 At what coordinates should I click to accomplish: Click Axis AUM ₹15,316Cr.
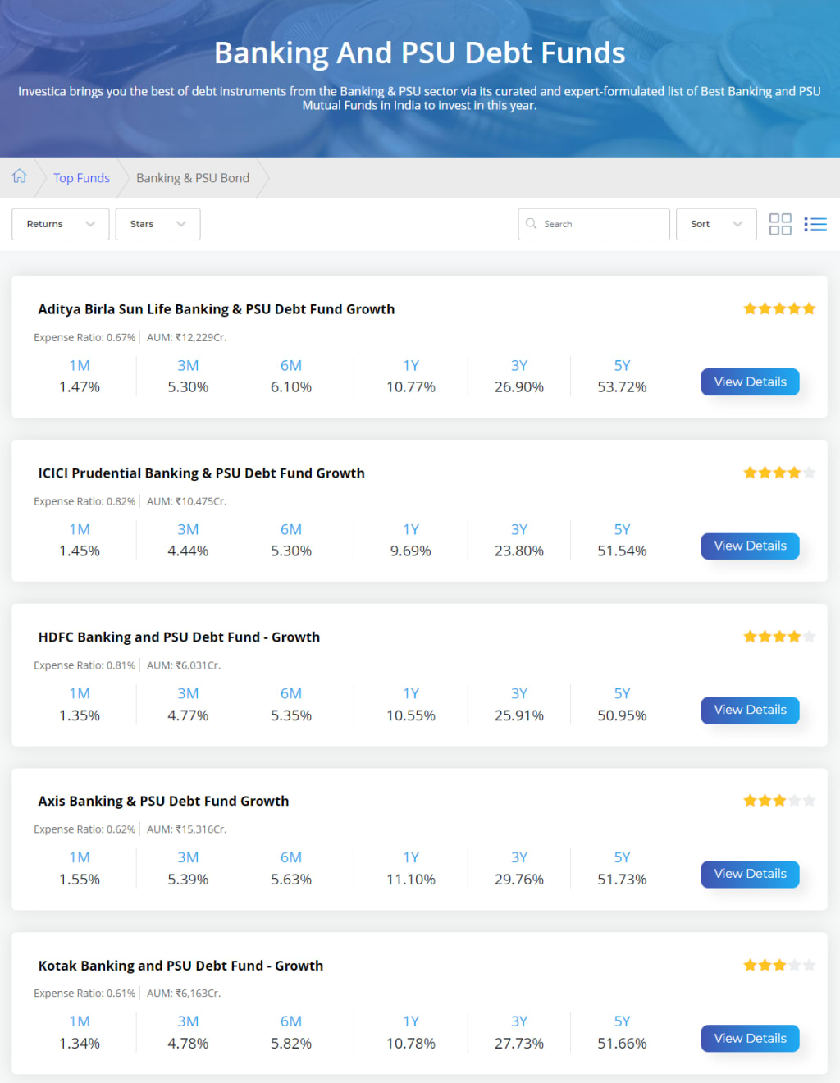pyautogui.click(x=187, y=829)
